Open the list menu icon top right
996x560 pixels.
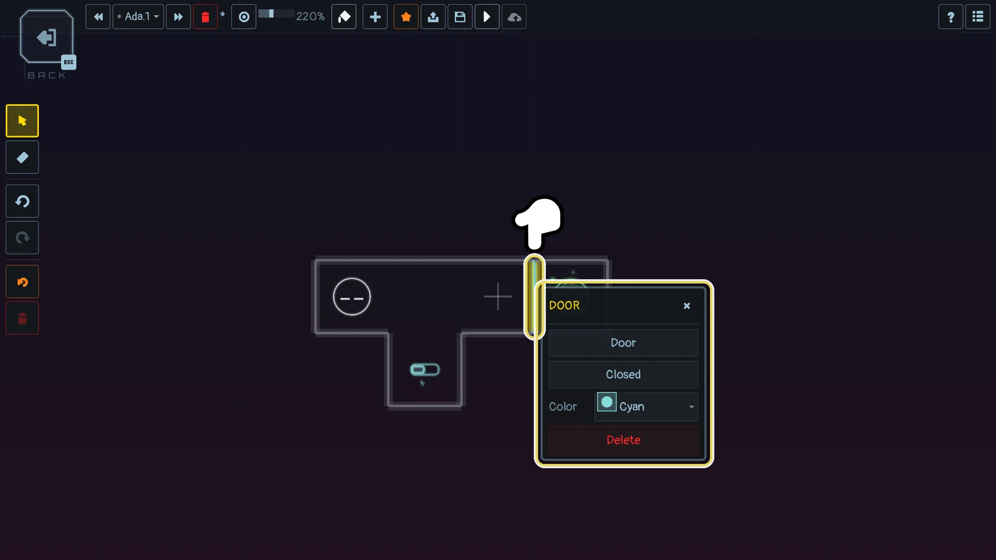point(978,17)
